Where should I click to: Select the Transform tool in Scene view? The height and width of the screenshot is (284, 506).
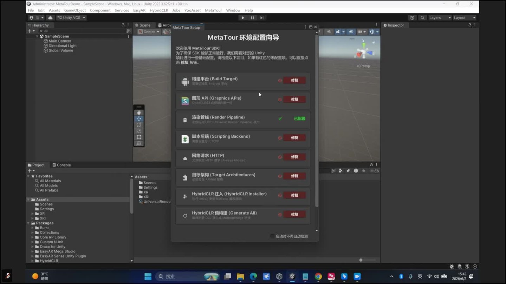(139, 143)
